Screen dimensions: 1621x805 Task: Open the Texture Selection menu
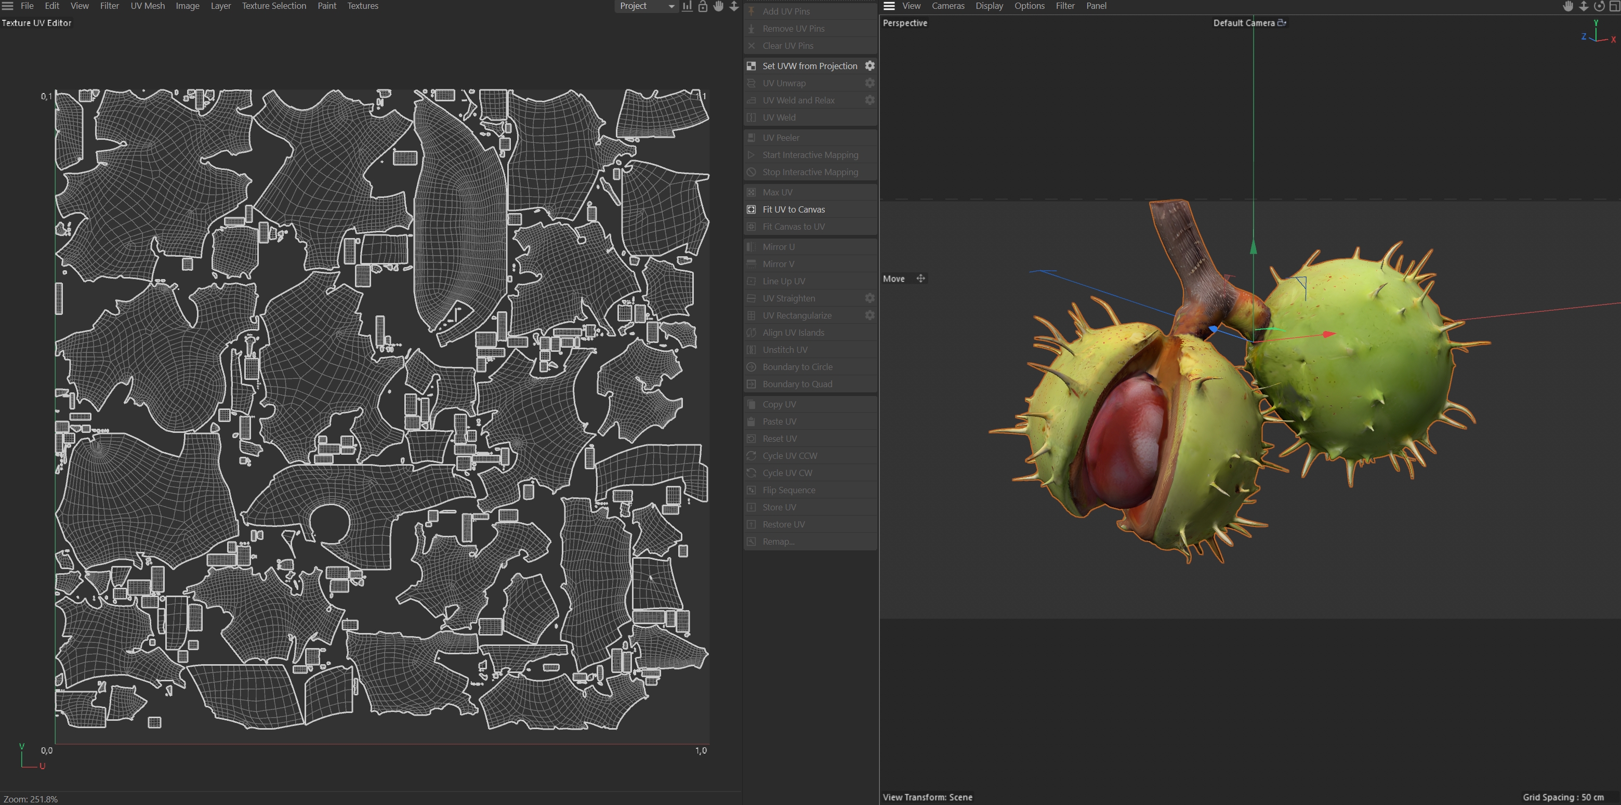point(274,6)
